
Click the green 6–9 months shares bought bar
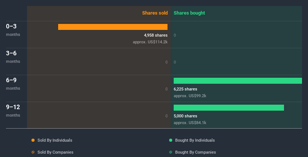coord(238,81)
